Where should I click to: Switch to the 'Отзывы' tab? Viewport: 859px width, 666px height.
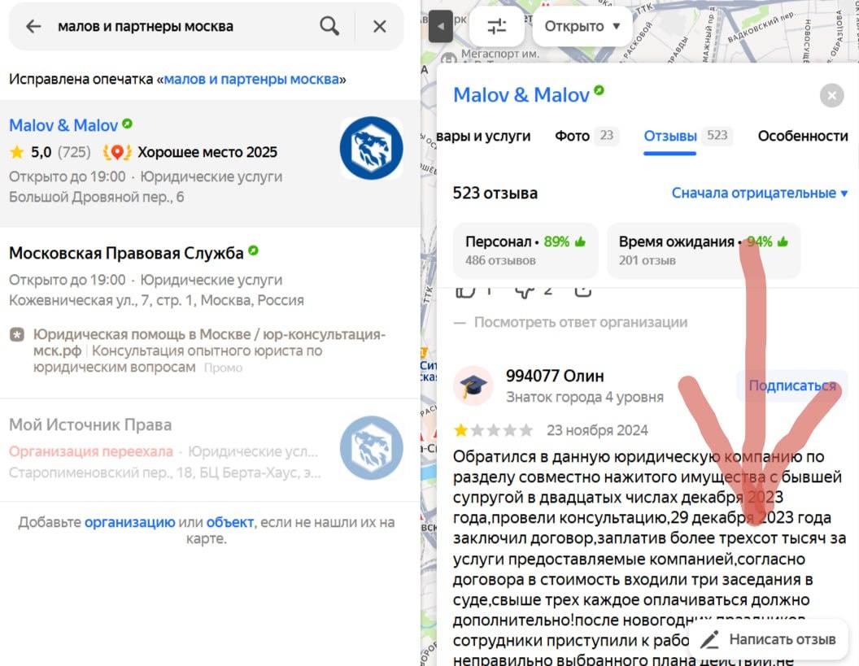point(687,136)
